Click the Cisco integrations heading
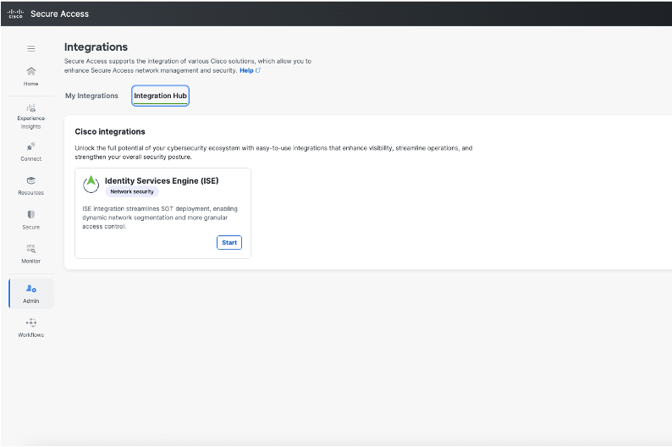This screenshot has height=447, width=672. pyautogui.click(x=110, y=131)
